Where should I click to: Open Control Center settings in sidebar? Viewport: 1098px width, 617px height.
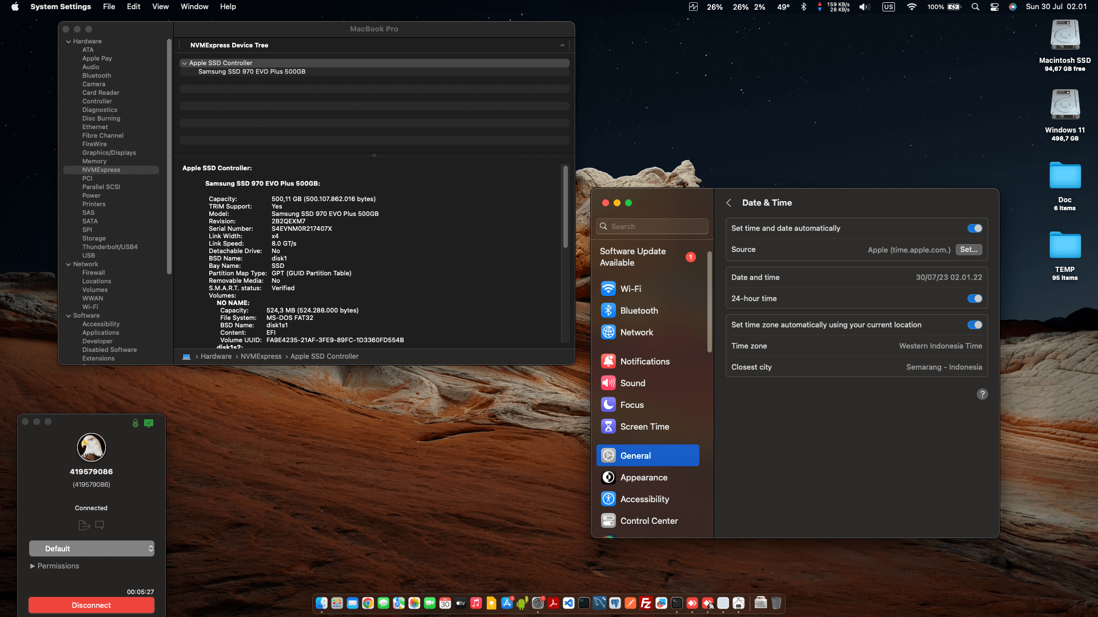click(x=648, y=521)
